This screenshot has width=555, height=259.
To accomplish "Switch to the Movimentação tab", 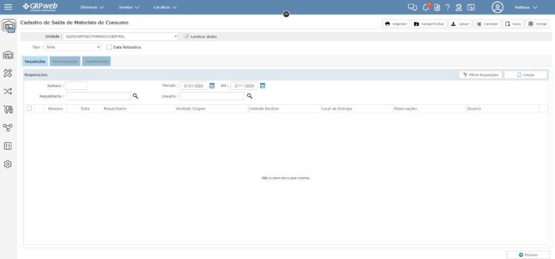I will coord(64,62).
